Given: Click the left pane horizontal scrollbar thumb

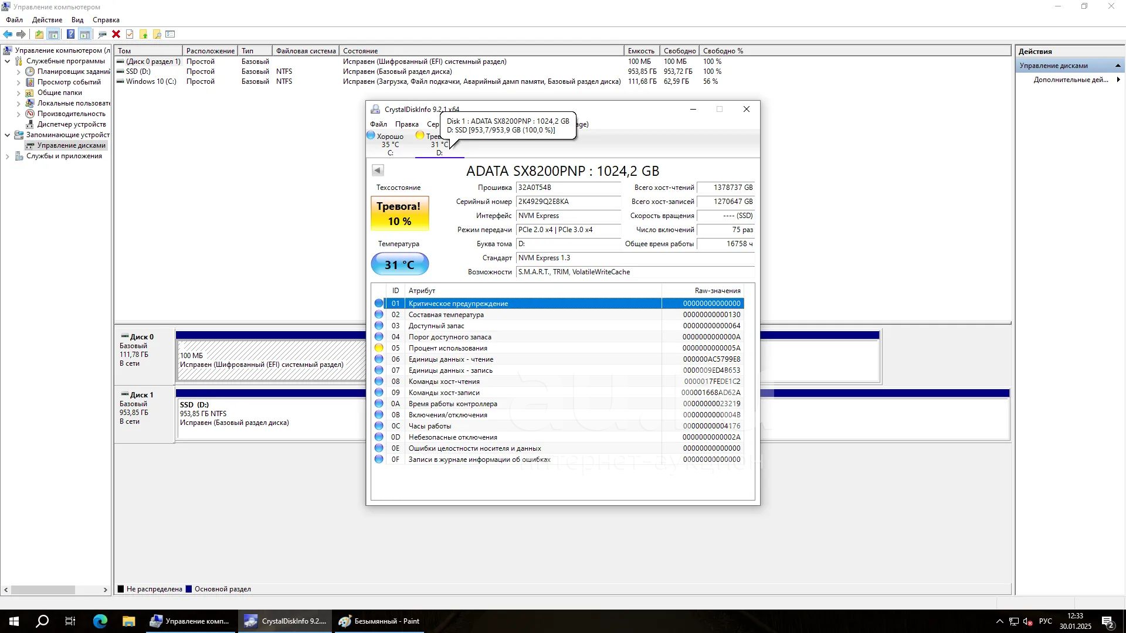Looking at the screenshot, I should [43, 590].
